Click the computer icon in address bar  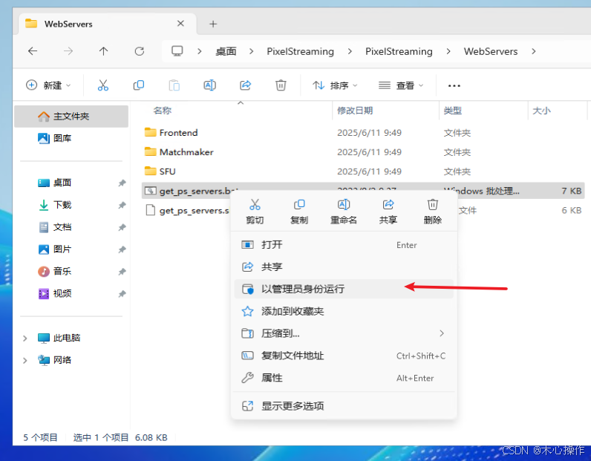pyautogui.click(x=177, y=51)
